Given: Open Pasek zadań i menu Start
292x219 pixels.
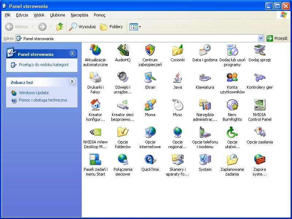Looking at the screenshot, I should [95, 165].
